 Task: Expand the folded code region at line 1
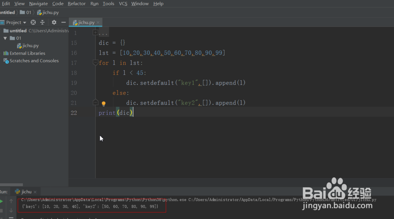(95, 32)
